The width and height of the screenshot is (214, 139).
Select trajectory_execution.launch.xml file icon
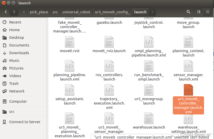click(109, 90)
